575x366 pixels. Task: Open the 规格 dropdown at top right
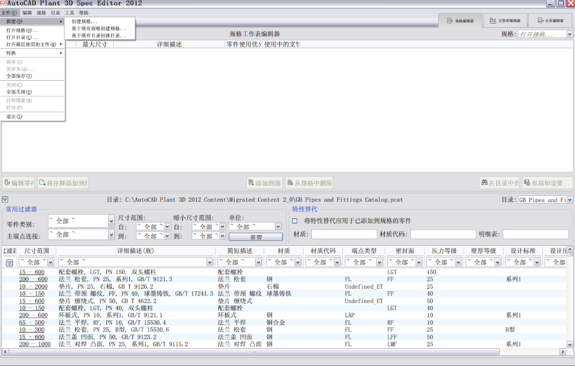coord(570,34)
